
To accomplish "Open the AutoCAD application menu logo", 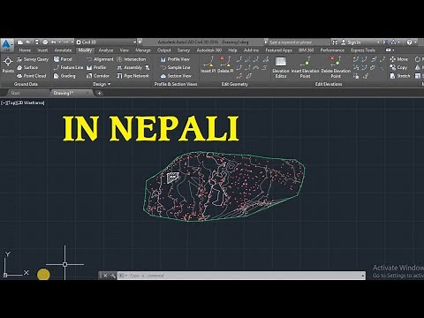I will tap(6, 45).
